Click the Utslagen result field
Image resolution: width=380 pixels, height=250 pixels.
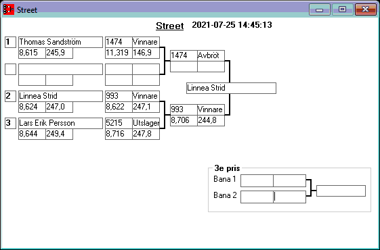146,123
